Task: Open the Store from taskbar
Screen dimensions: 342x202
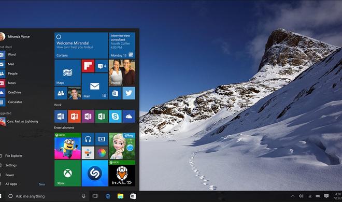Action: pos(133,196)
